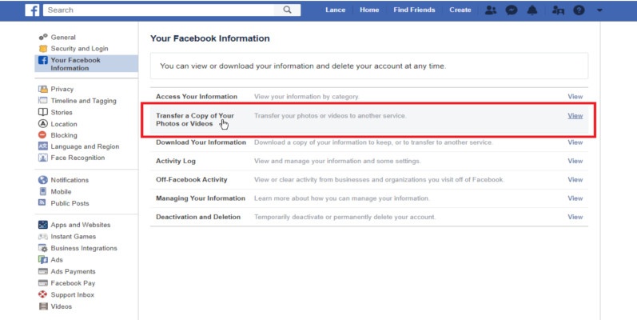Click View for Off-Facebook Activity

tap(575, 179)
